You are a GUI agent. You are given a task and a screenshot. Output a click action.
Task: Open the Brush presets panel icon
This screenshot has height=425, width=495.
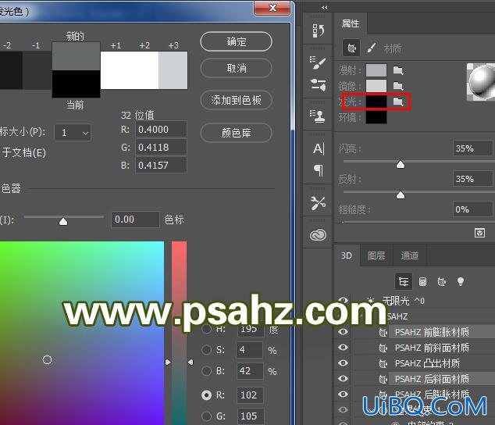pos(318,62)
